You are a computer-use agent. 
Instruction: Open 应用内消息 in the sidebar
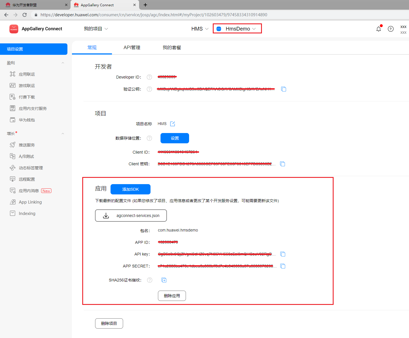[29, 191]
